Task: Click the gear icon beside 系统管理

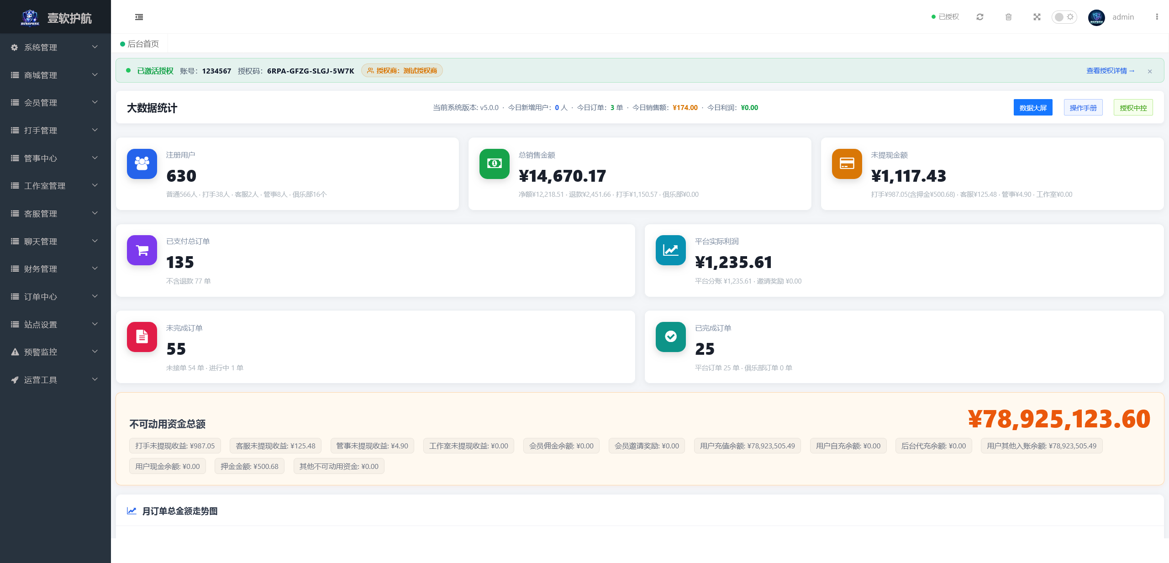Action: coord(15,47)
